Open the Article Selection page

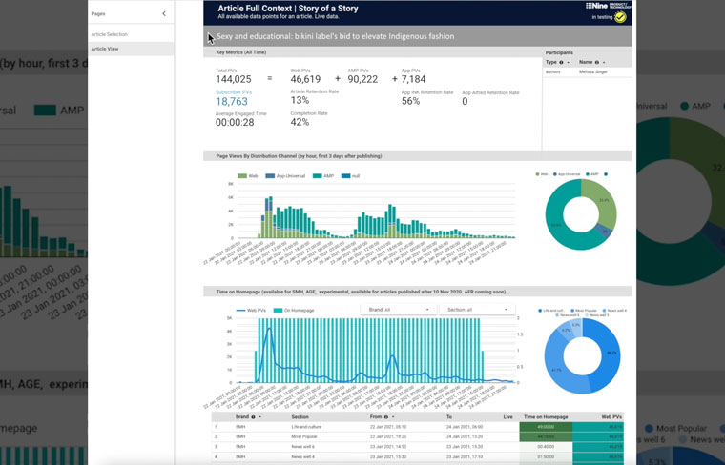click(x=109, y=34)
